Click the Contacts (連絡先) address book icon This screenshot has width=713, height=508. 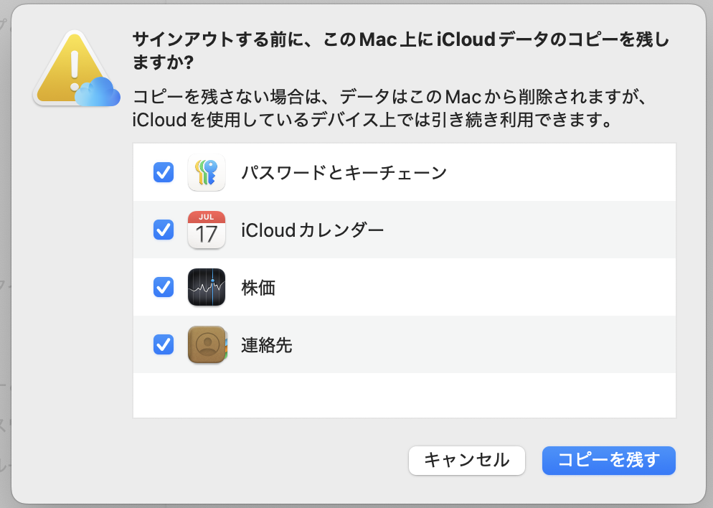tap(207, 345)
